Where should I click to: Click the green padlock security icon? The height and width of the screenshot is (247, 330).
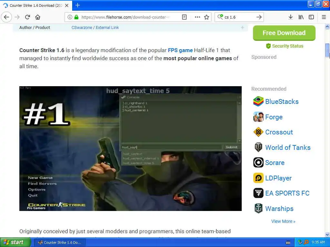pyautogui.click(x=76, y=17)
